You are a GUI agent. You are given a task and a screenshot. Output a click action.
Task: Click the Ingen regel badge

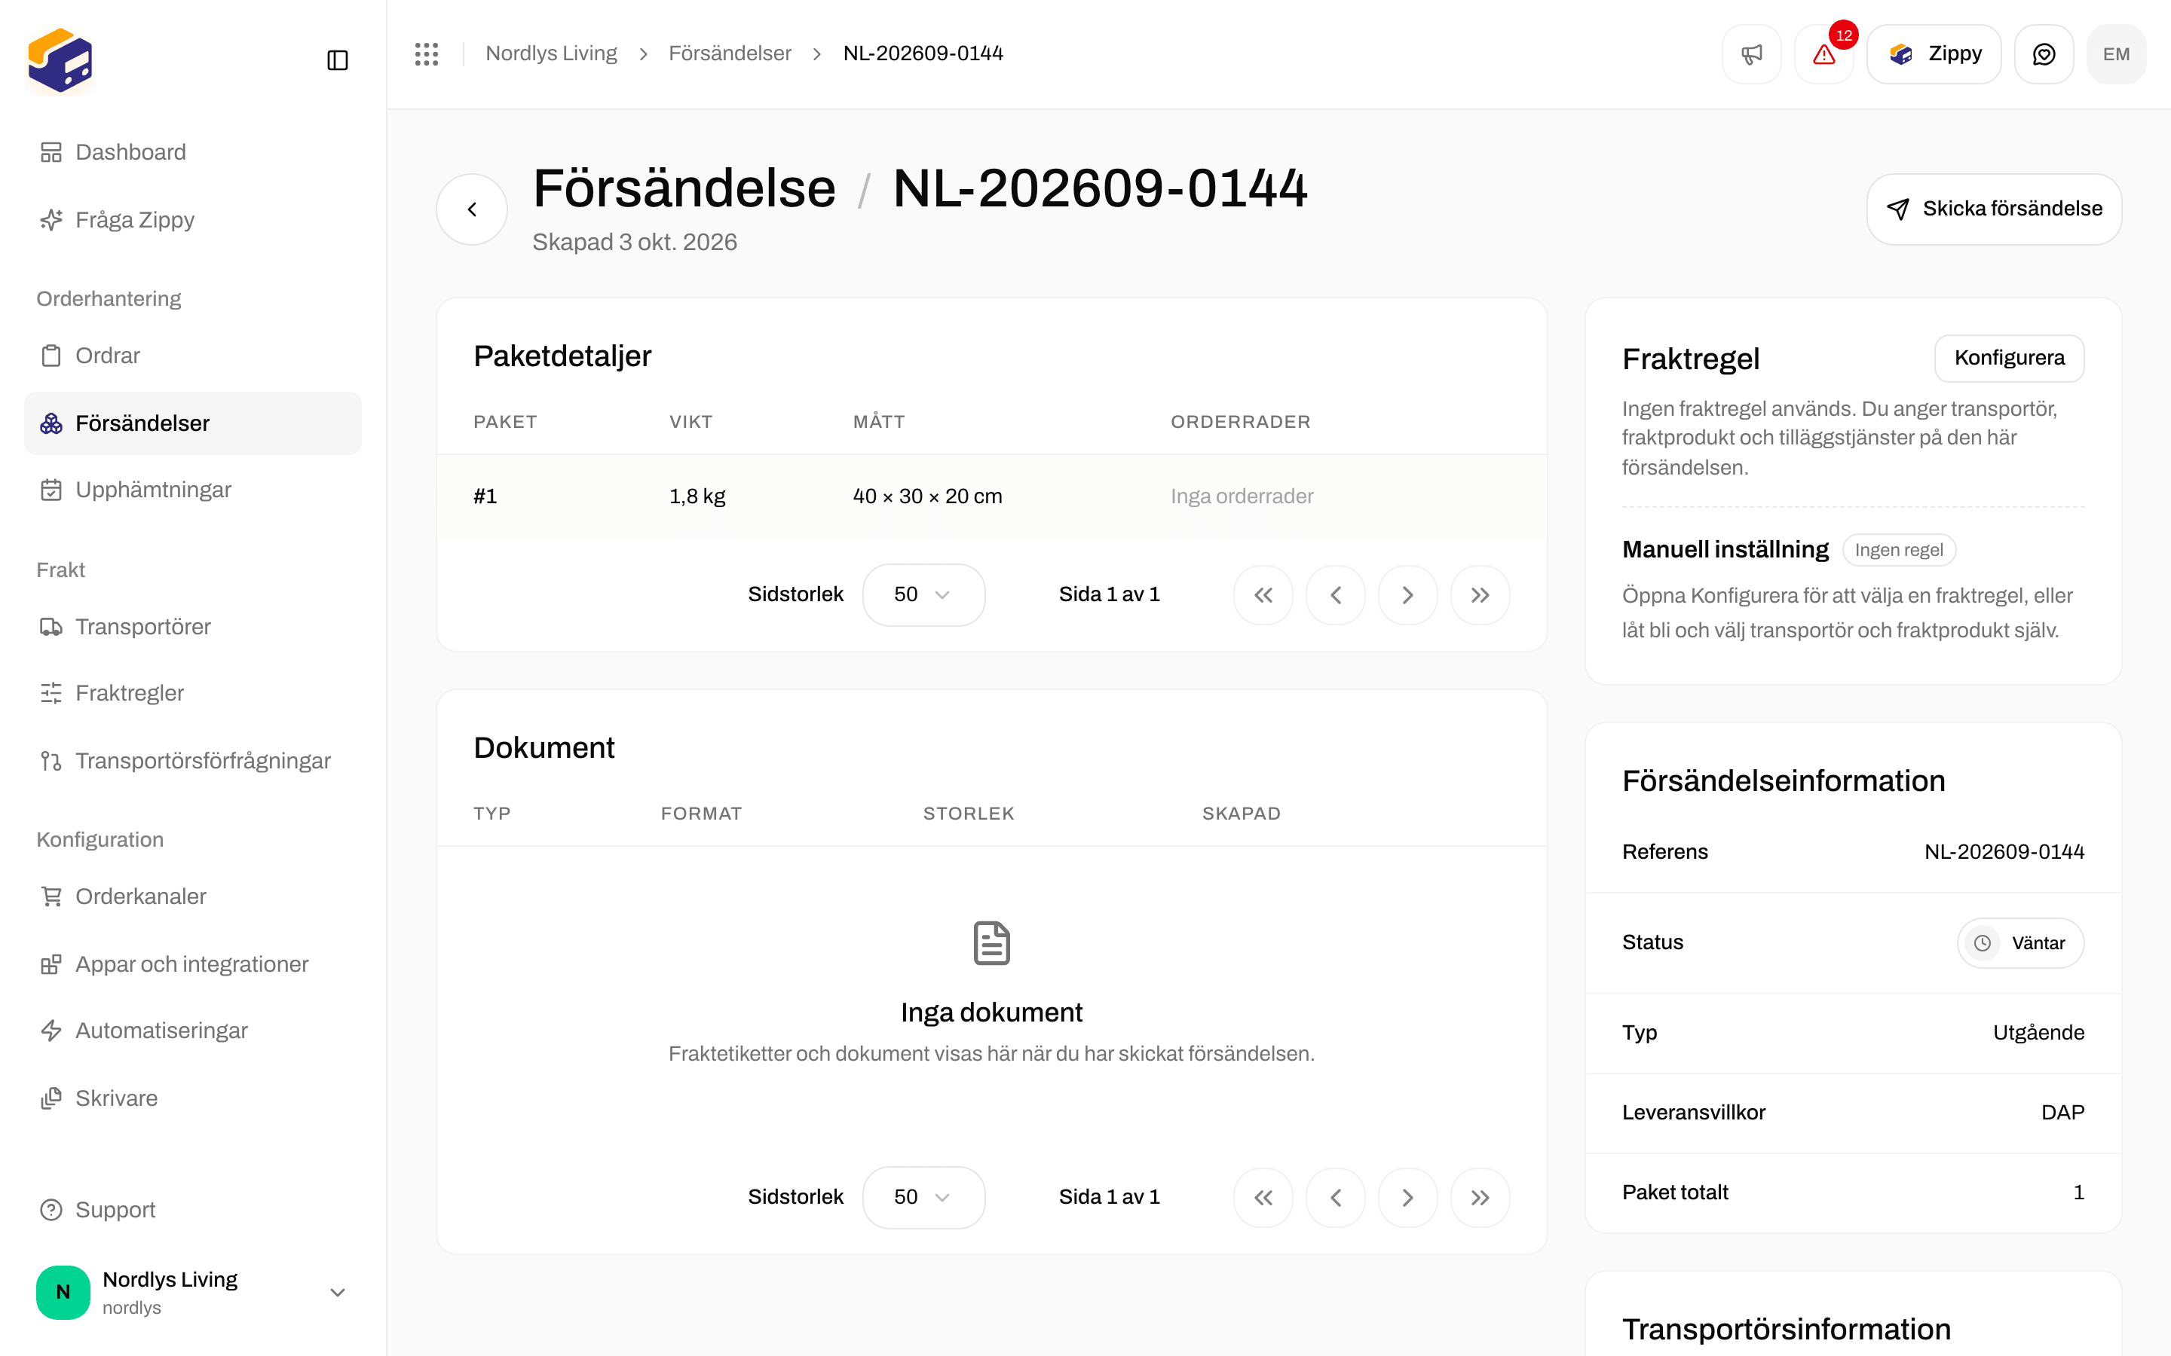[1898, 550]
